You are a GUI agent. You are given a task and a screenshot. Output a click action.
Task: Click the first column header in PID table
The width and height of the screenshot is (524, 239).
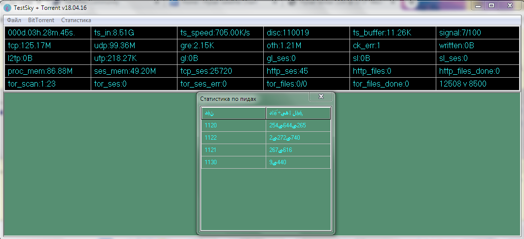[x=234, y=113]
